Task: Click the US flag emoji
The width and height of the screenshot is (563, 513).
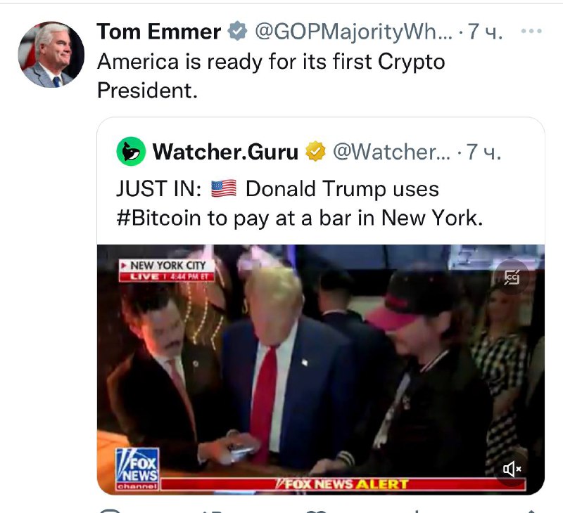Action: tap(223, 188)
